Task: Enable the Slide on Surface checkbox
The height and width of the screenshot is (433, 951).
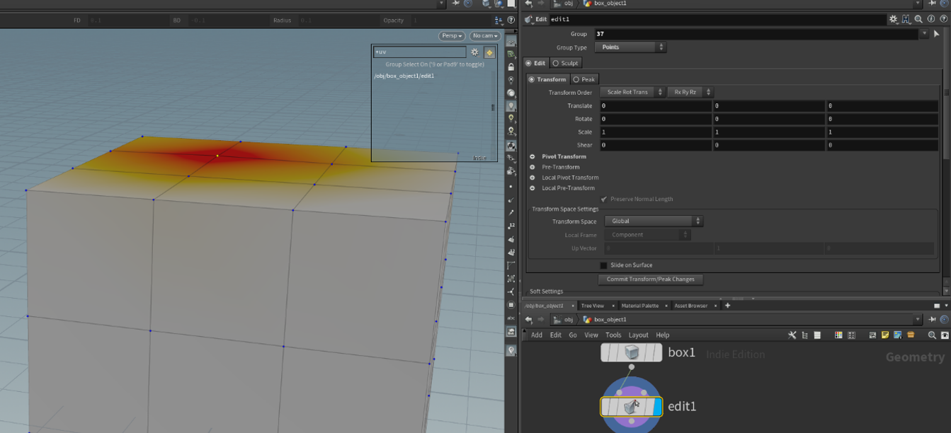Action: [603, 265]
